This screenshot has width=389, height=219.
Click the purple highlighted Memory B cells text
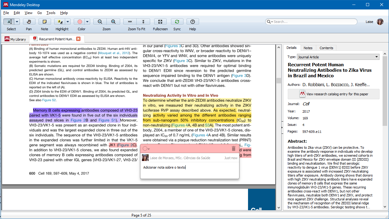(57, 110)
